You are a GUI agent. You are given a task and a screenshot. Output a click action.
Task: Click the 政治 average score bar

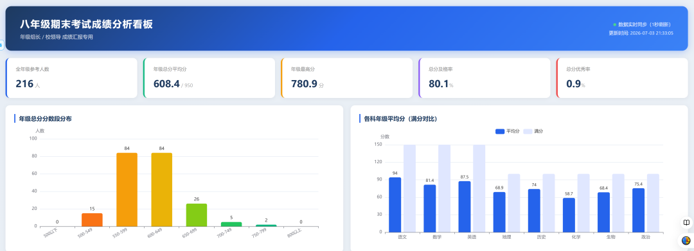(x=638, y=210)
